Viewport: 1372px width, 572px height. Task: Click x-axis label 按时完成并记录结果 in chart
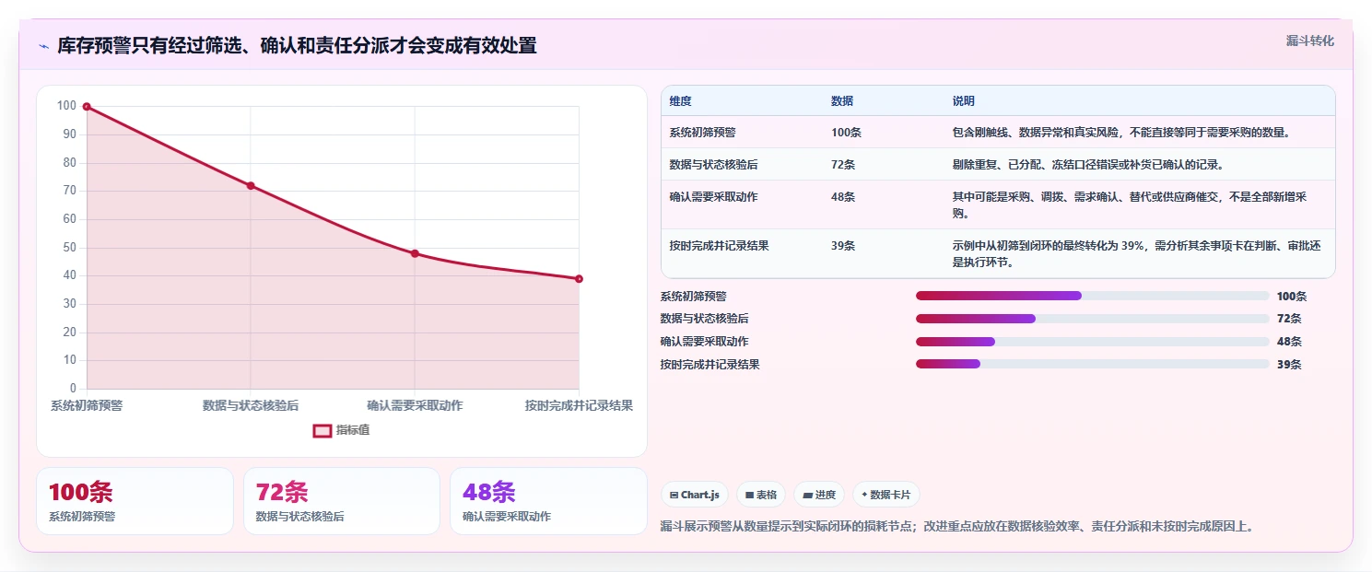pyautogui.click(x=579, y=405)
